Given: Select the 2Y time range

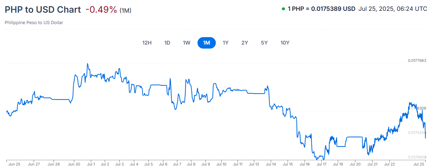Looking at the screenshot, I should click(x=245, y=43).
